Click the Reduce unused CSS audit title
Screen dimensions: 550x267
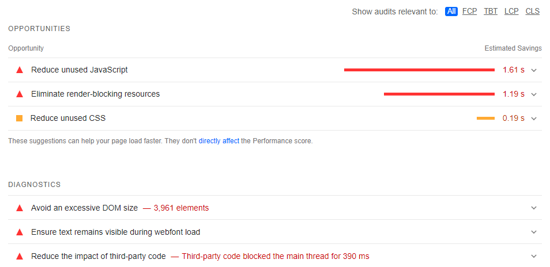pos(68,119)
